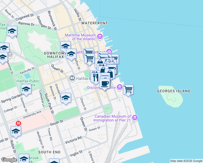Click the DOWNTOWN HALIFAX district label

click(x=54, y=55)
